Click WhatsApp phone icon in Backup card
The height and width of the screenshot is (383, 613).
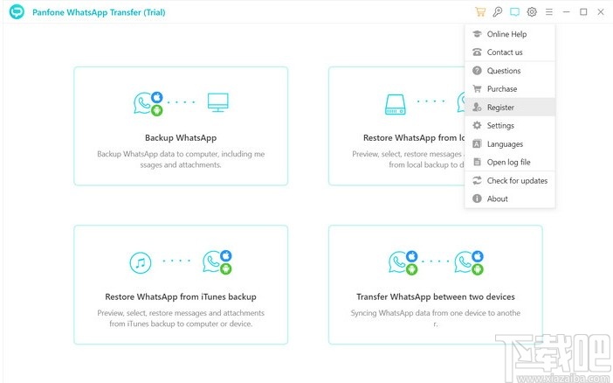(148, 103)
